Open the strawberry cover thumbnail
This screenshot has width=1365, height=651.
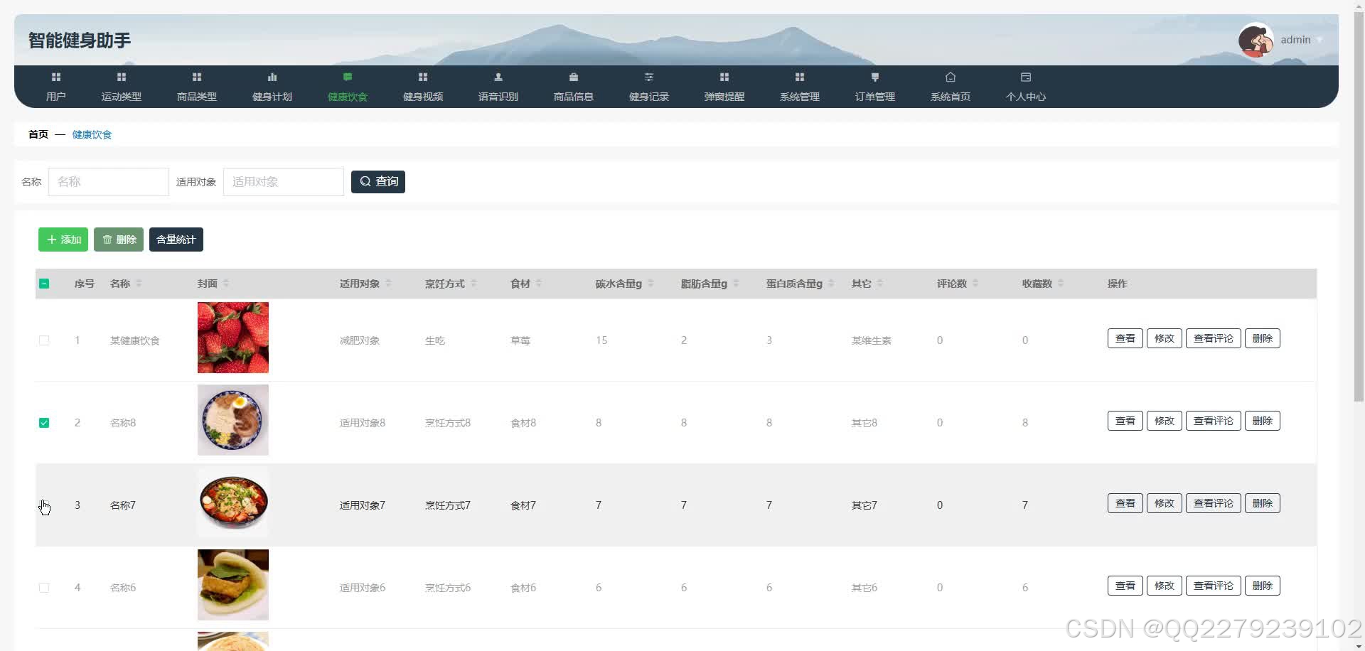233,338
